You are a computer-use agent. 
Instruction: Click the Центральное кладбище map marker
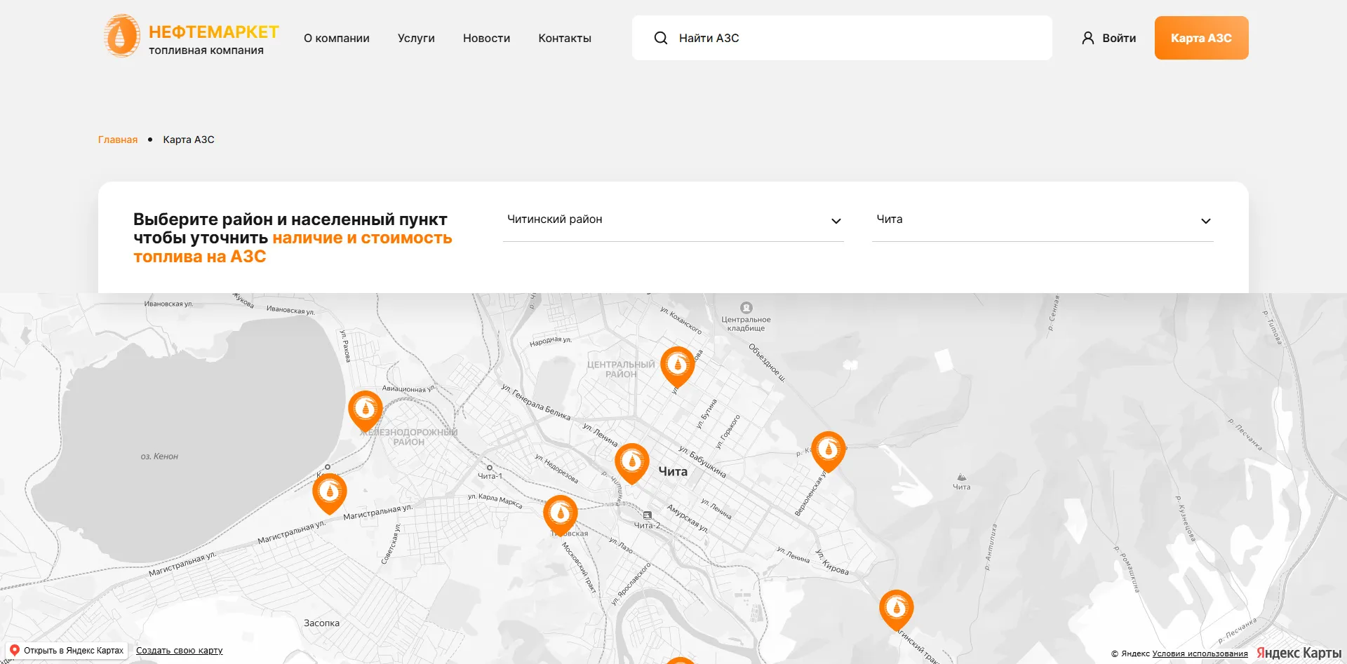(x=746, y=307)
